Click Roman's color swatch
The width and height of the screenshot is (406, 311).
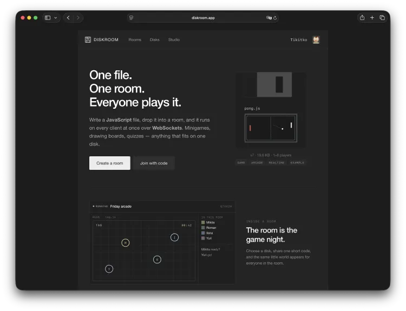click(x=203, y=228)
